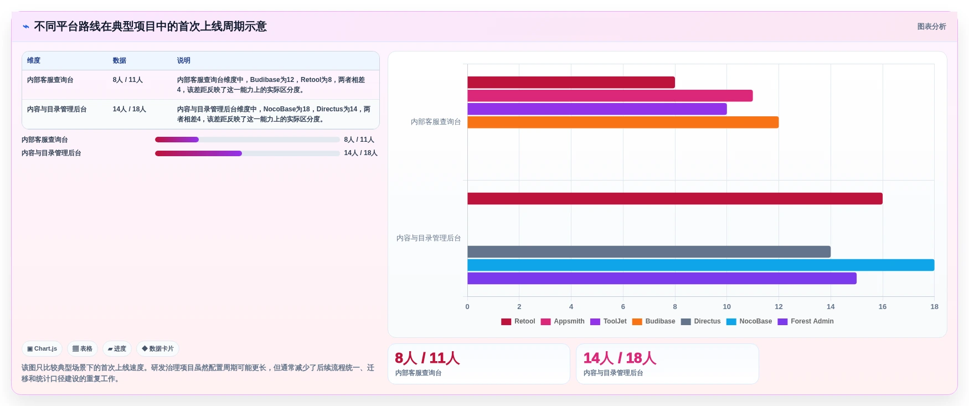Click the 内部客服查询台 progress bar
This screenshot has height=406, width=969.
(248, 140)
